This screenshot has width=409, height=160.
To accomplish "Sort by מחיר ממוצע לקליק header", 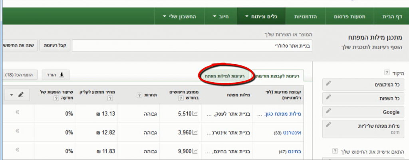I will (x=97, y=92).
